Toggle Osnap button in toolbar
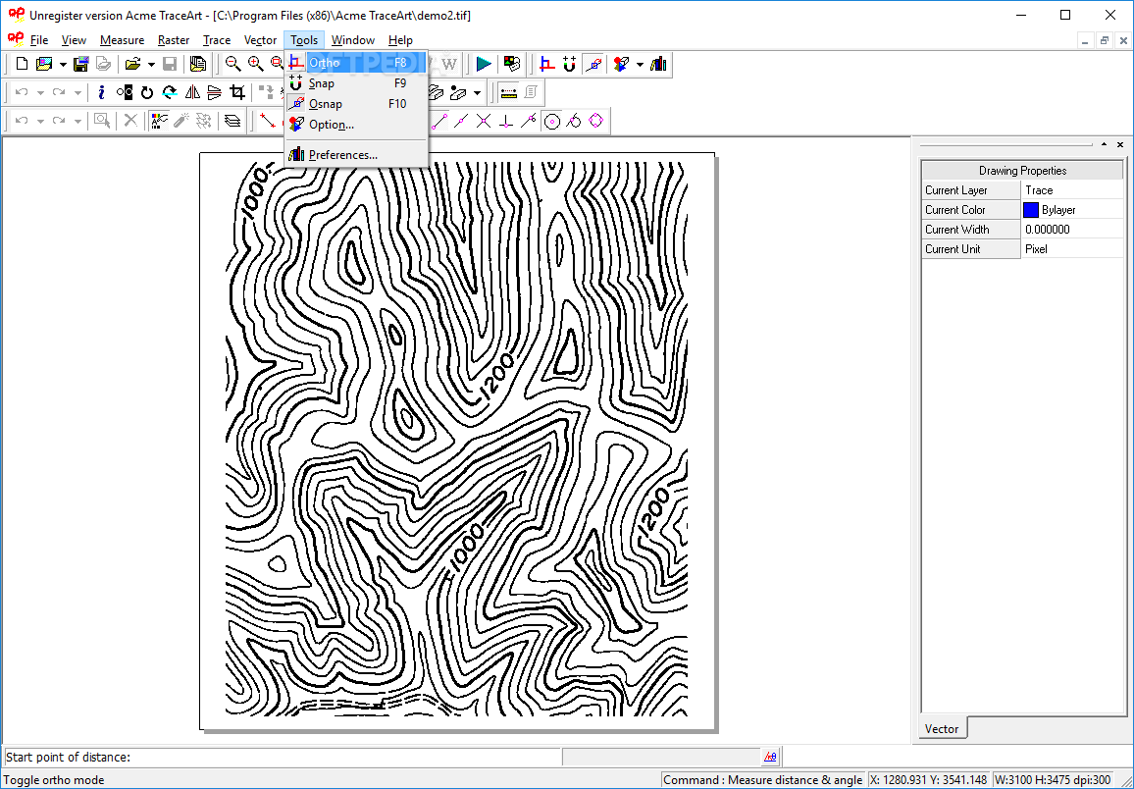Screen dimensions: 1134x789 pos(593,65)
